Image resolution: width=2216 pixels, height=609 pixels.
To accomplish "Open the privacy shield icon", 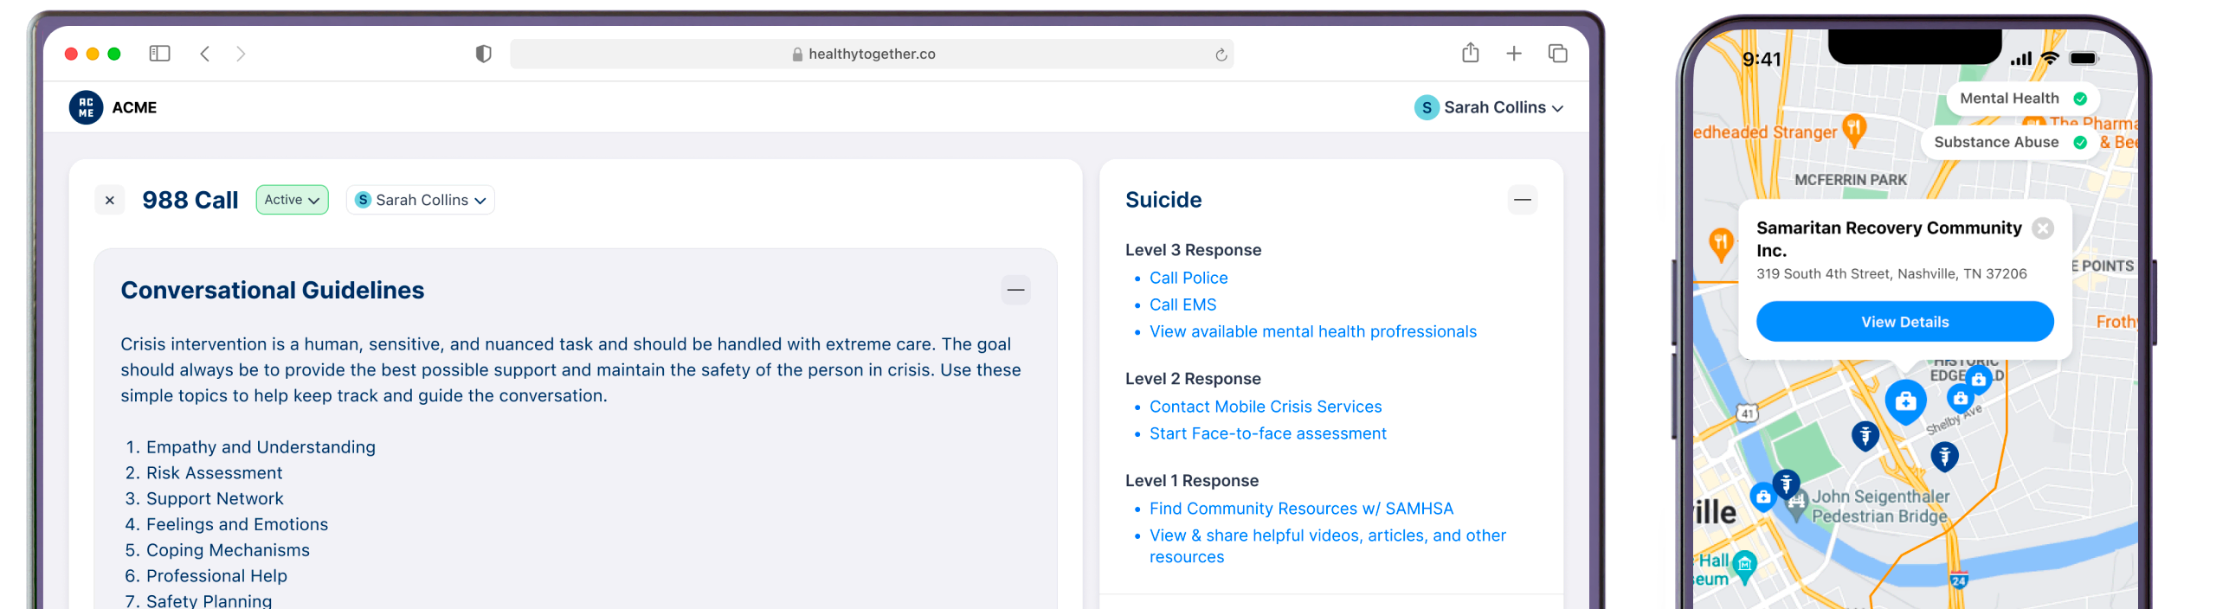I will click(x=484, y=54).
